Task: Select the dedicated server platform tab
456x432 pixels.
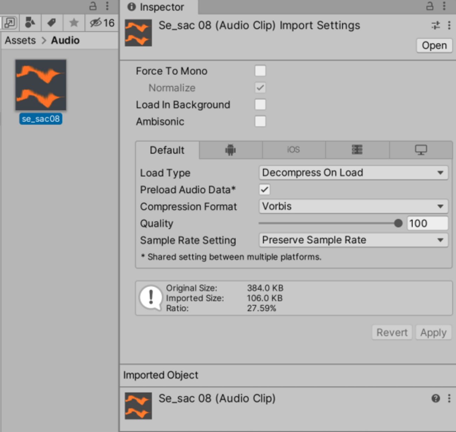Action: click(357, 150)
